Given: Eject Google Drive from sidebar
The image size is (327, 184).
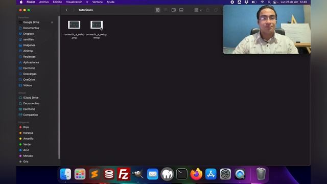Looking at the screenshot, I should [52, 22].
